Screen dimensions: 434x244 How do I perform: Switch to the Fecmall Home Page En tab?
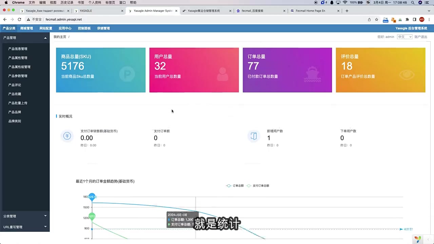point(314,11)
